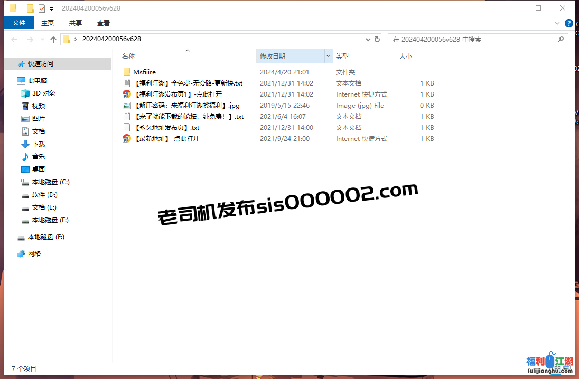Expand the ribbon using the chevron

coord(557,23)
